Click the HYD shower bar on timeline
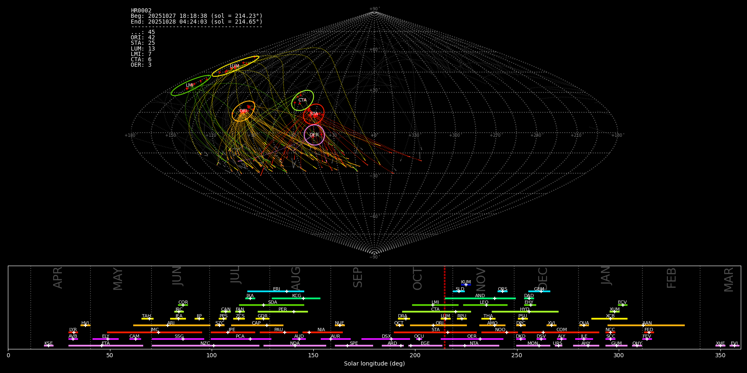 (x=525, y=312)
